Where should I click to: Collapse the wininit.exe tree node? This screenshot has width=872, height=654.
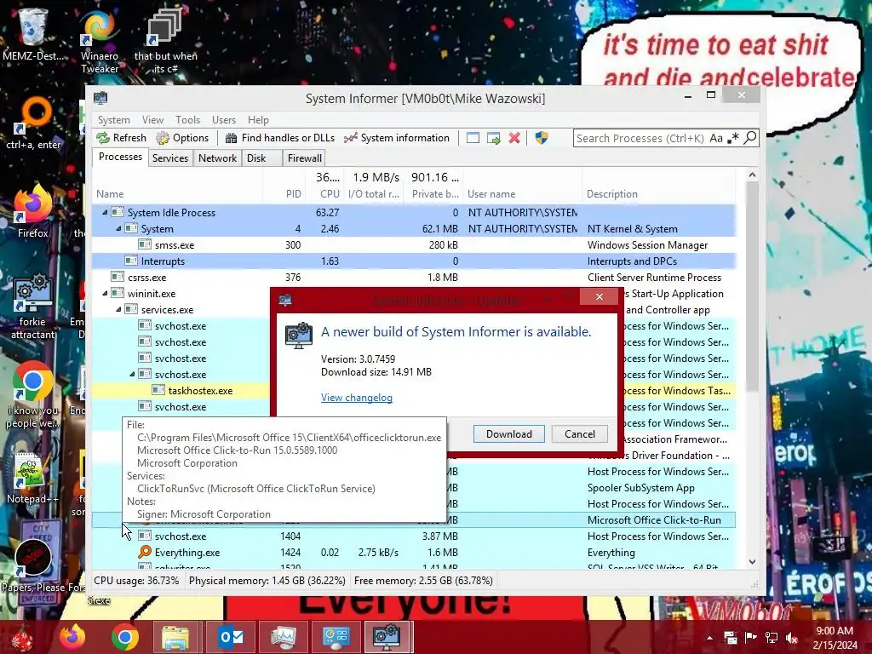tap(105, 293)
